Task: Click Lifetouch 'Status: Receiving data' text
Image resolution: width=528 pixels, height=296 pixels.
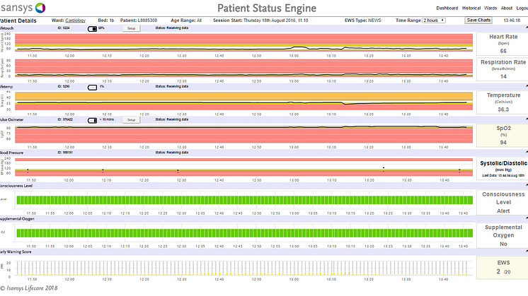Action: point(172,28)
